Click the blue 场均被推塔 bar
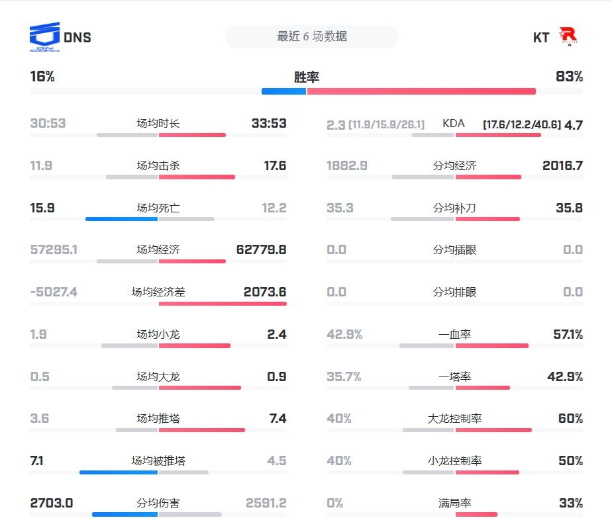 [x=119, y=472]
